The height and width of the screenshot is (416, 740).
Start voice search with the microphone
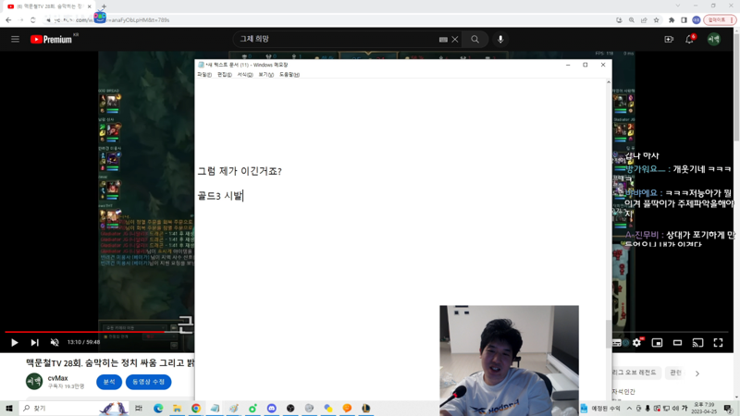pyautogui.click(x=500, y=40)
